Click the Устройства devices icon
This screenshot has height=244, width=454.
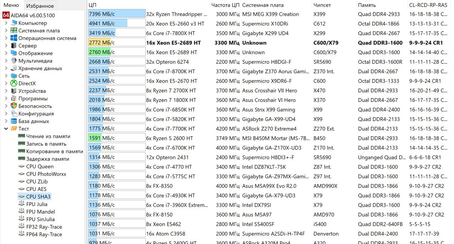pos(14,91)
